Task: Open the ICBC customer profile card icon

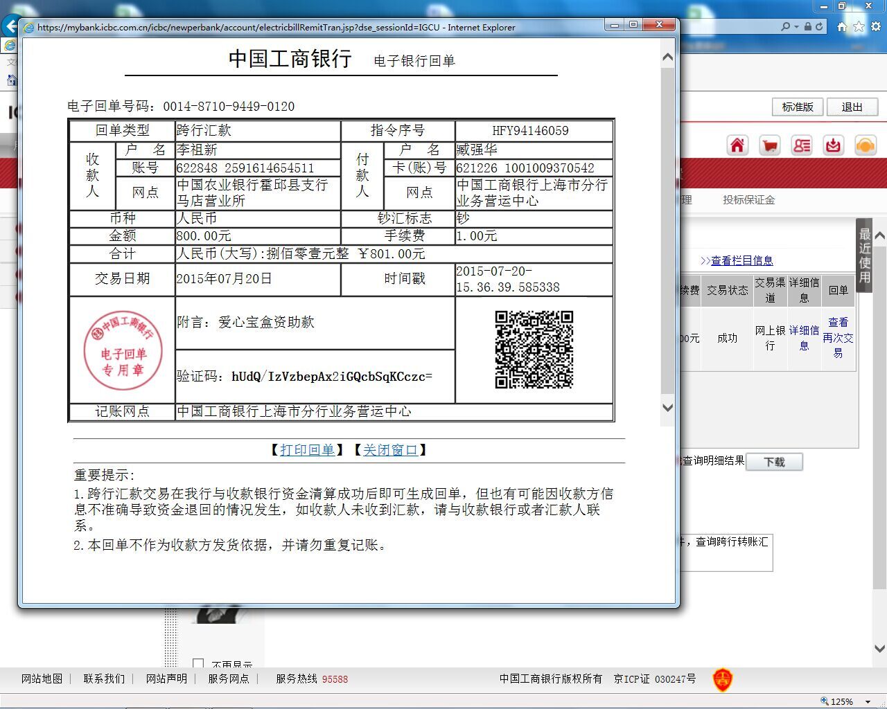Action: click(x=802, y=145)
